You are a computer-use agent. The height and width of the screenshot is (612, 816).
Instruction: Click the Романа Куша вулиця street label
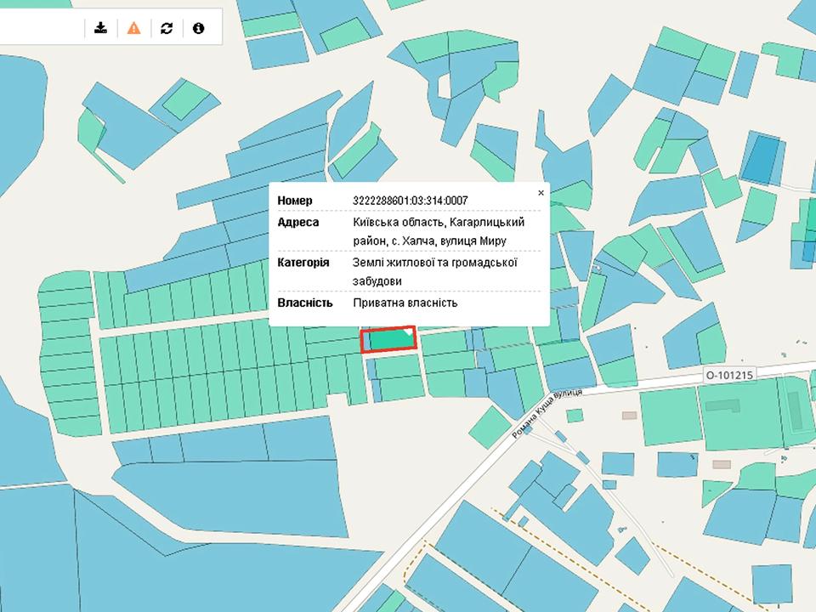(547, 413)
